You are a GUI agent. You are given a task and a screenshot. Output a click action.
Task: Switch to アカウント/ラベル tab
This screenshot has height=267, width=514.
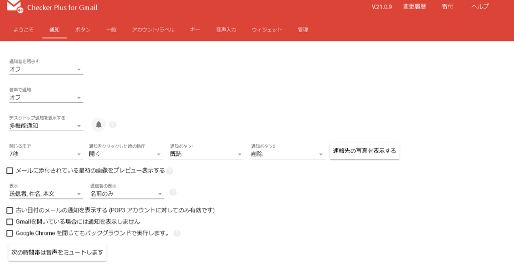click(x=153, y=30)
